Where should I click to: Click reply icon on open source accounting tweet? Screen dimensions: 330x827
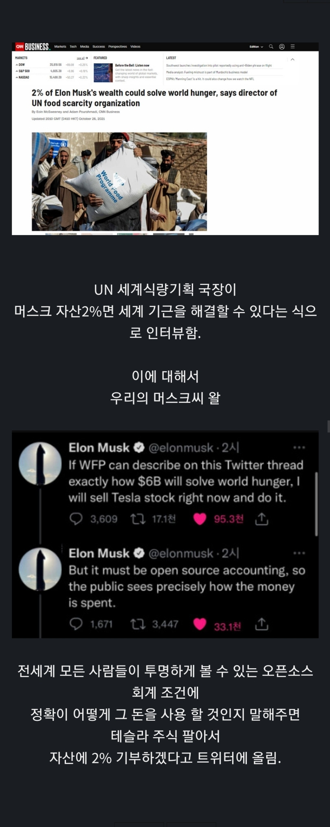(x=76, y=624)
